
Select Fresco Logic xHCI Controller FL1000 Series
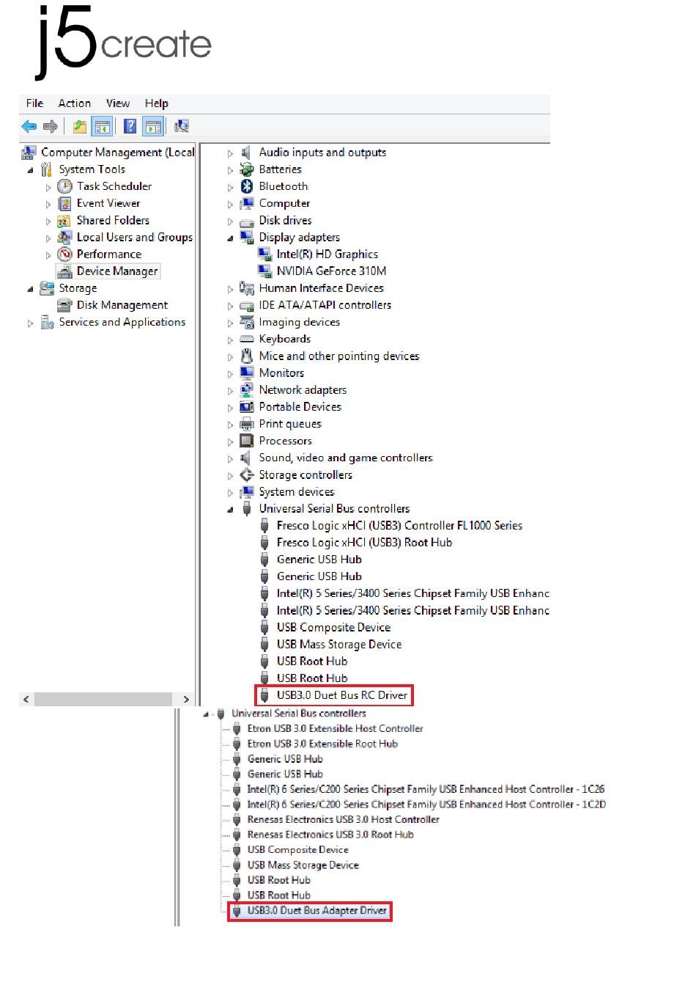pos(399,526)
